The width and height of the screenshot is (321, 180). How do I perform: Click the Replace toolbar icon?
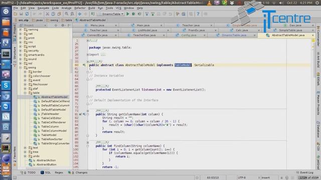(72, 14)
